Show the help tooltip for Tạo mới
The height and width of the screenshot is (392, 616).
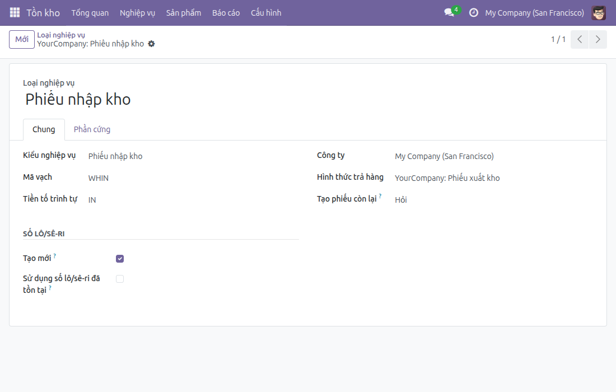(x=55, y=256)
